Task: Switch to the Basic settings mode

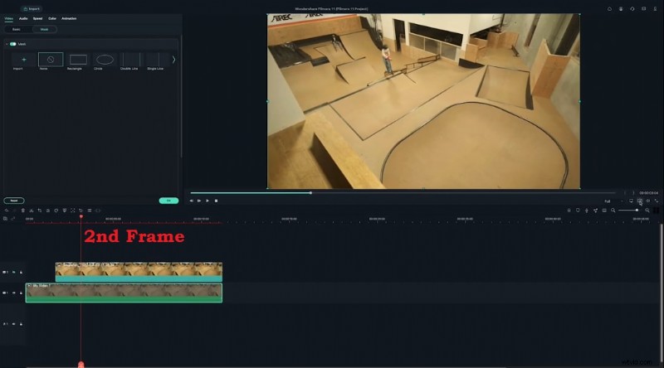Action: 16,29
